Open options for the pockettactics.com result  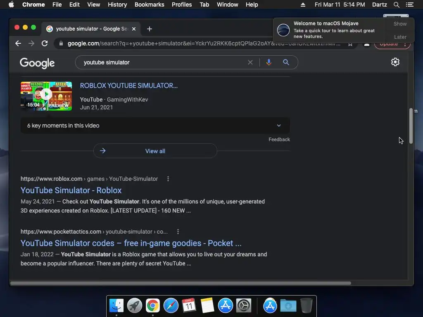pos(178,232)
